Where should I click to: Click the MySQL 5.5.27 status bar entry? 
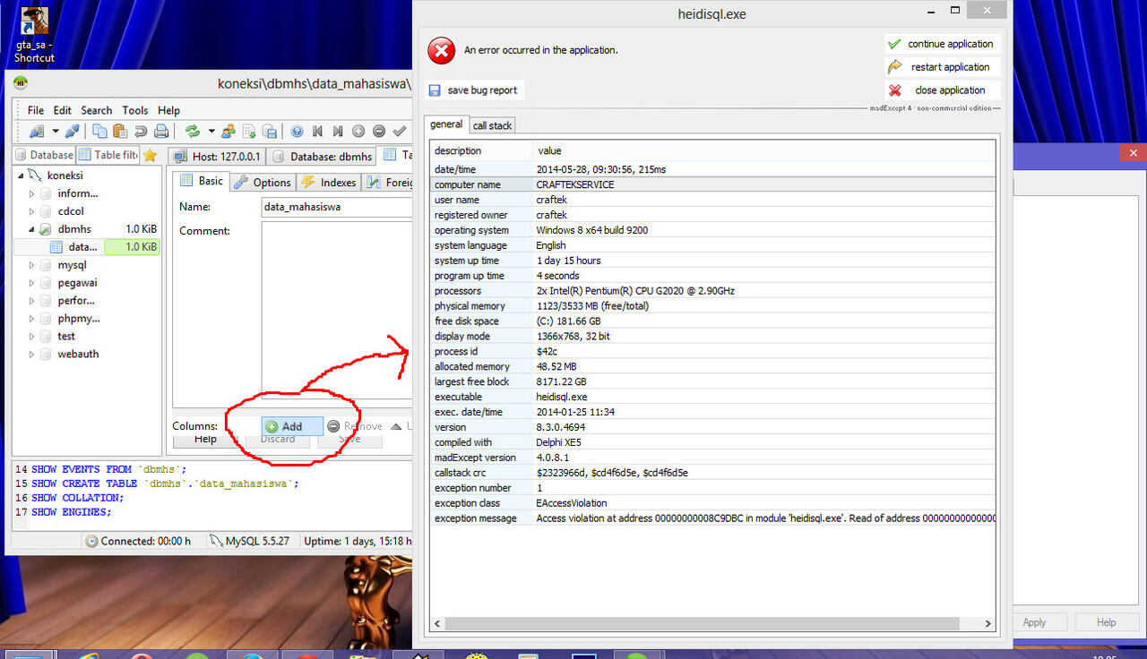pos(249,541)
